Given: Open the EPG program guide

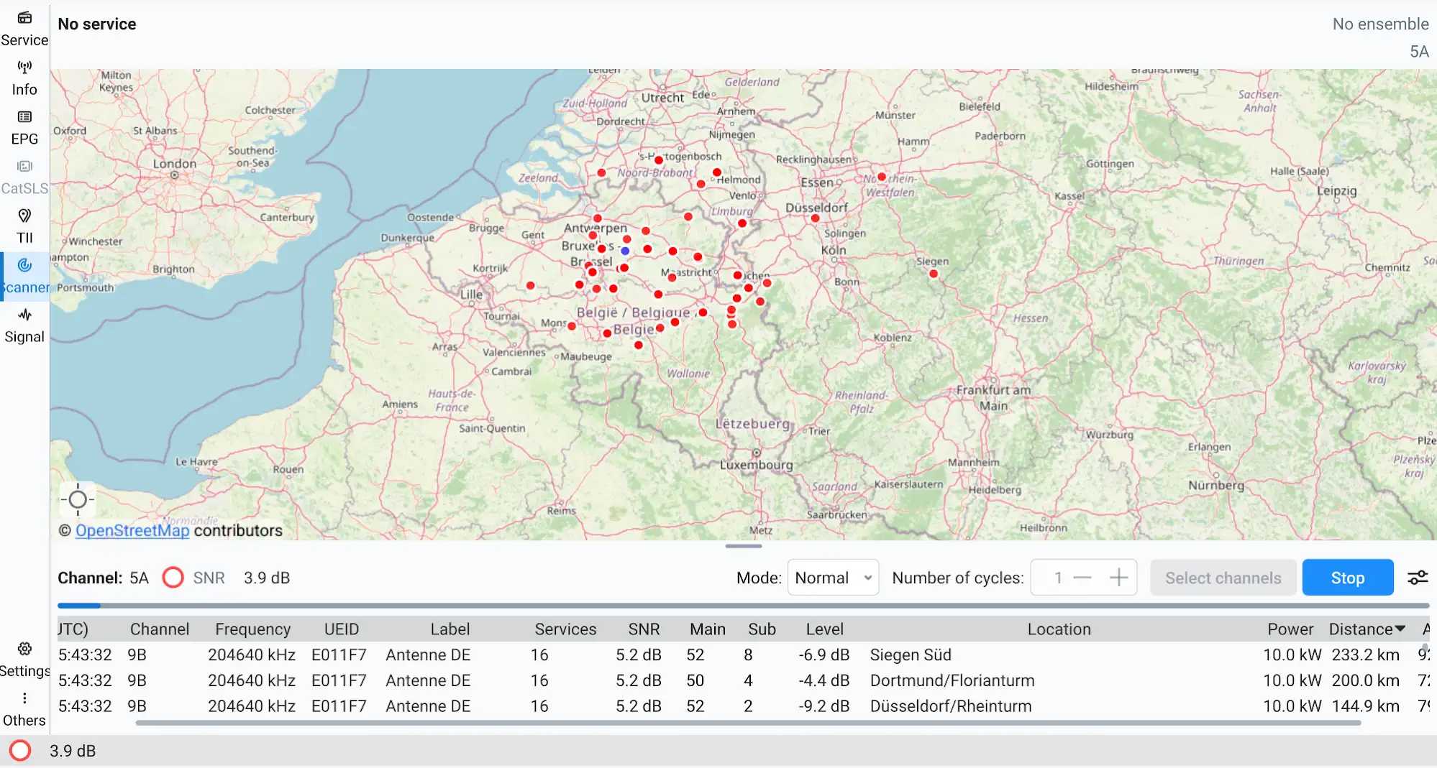Looking at the screenshot, I should click(24, 128).
